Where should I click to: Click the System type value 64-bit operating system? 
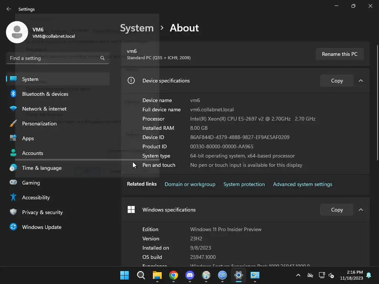242,156
